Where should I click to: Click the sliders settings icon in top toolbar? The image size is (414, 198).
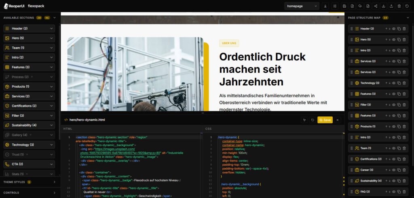(x=334, y=6)
